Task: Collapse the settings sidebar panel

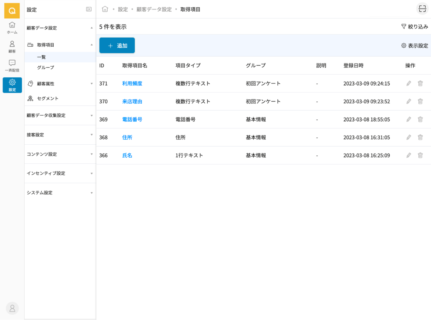Action: pos(89,9)
